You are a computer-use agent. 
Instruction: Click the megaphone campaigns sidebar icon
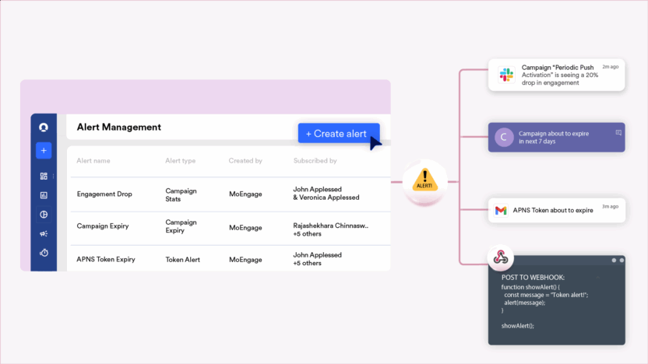point(44,233)
